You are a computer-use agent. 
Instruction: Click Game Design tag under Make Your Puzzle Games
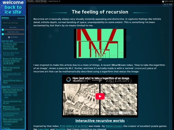pyautogui.click(x=8, y=95)
